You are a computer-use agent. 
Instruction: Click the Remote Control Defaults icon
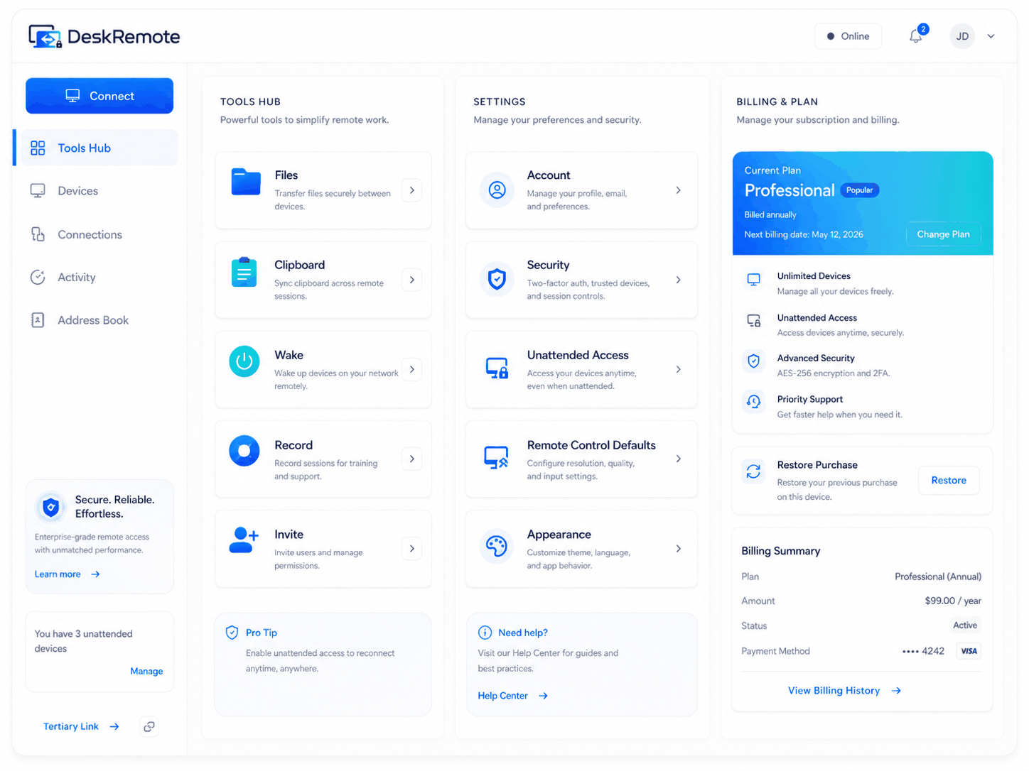[x=496, y=458]
